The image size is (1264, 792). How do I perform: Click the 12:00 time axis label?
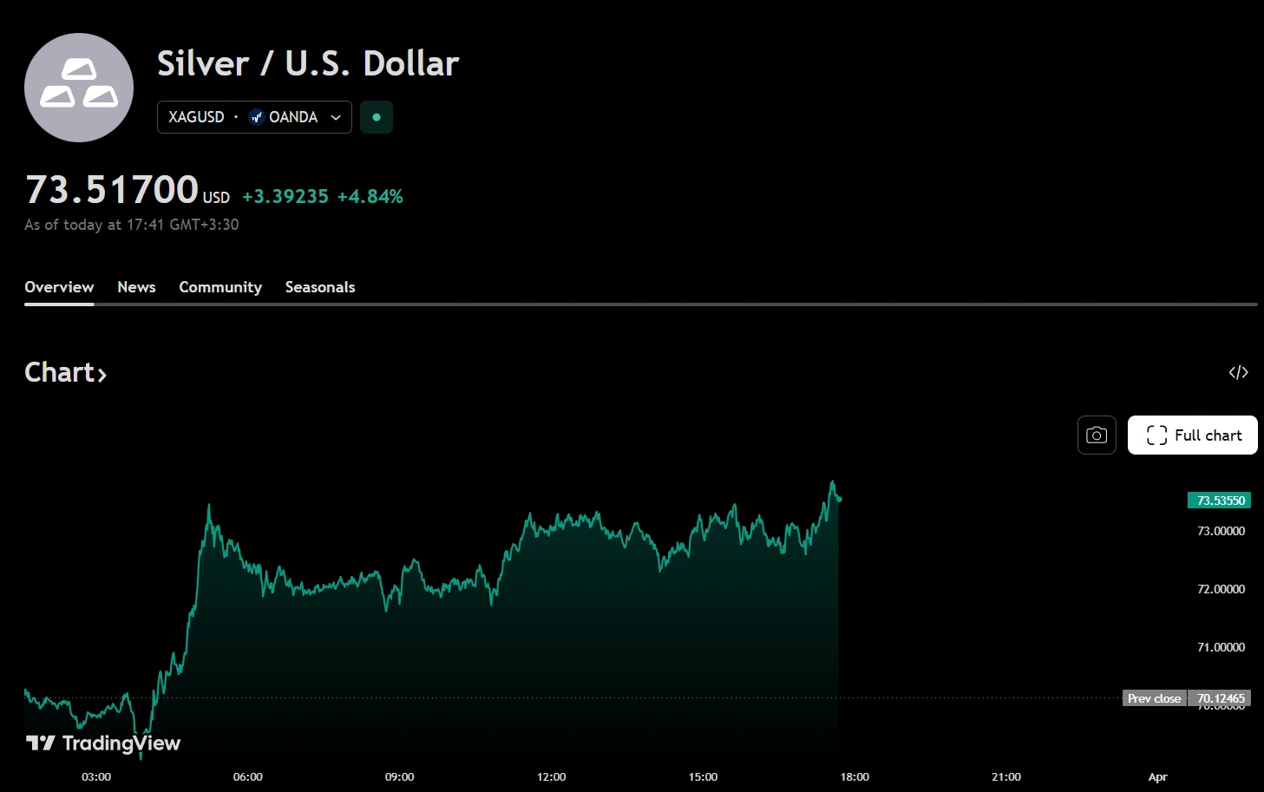point(552,776)
